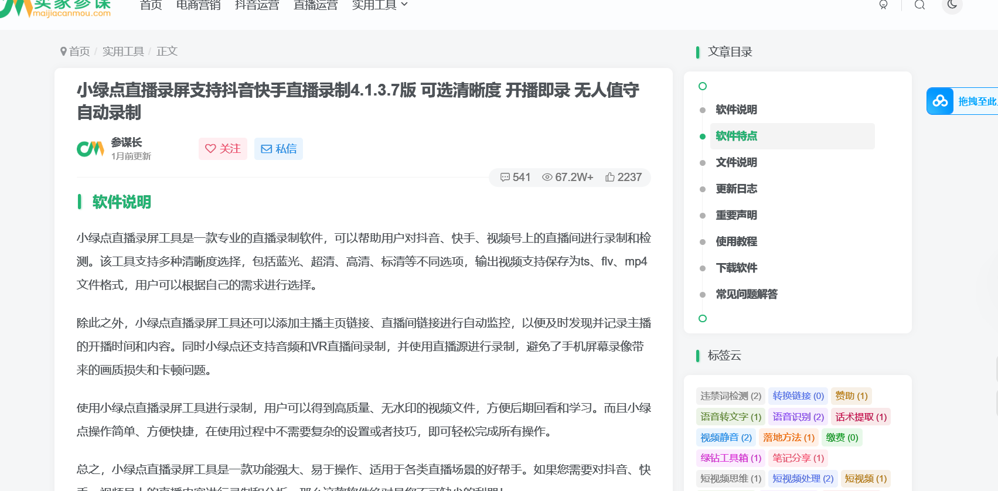Click the eye views icon showing 67.2W+

pos(547,178)
